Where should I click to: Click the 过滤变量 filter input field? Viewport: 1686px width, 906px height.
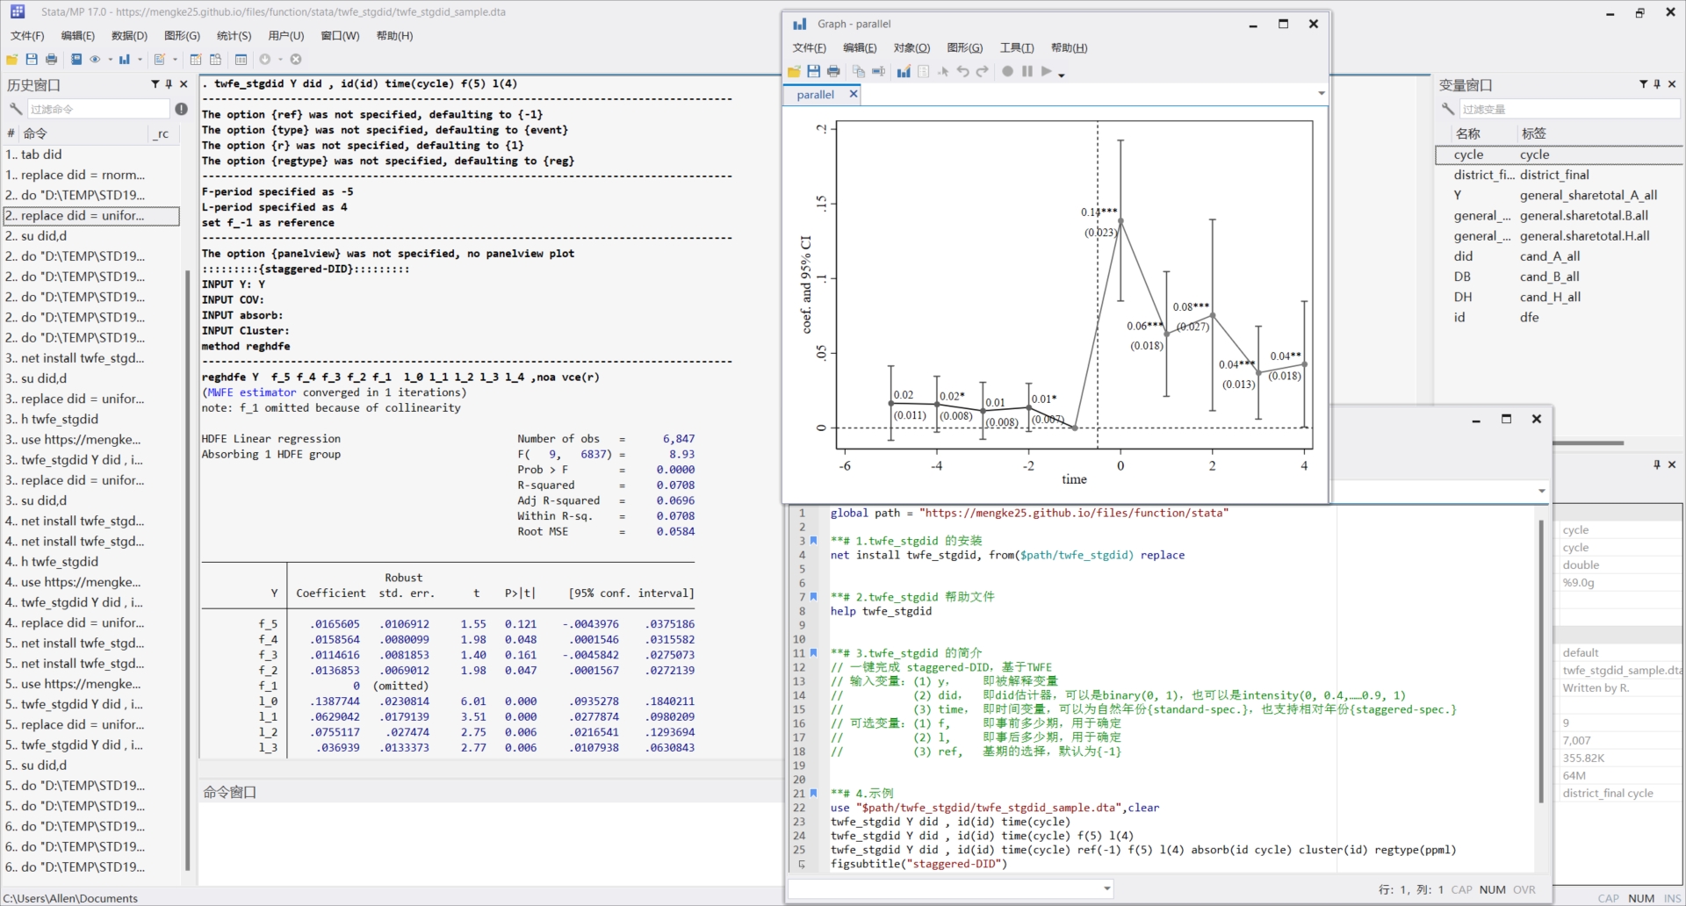[1569, 109]
